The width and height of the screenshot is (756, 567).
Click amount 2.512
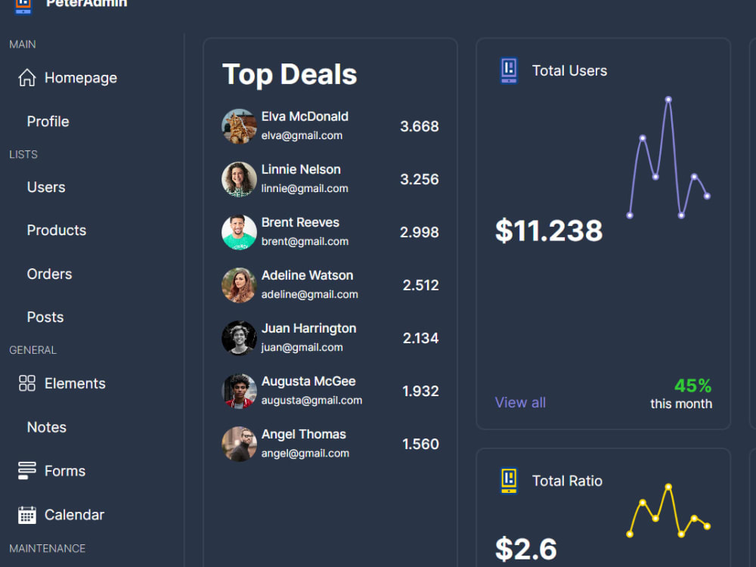[420, 286]
